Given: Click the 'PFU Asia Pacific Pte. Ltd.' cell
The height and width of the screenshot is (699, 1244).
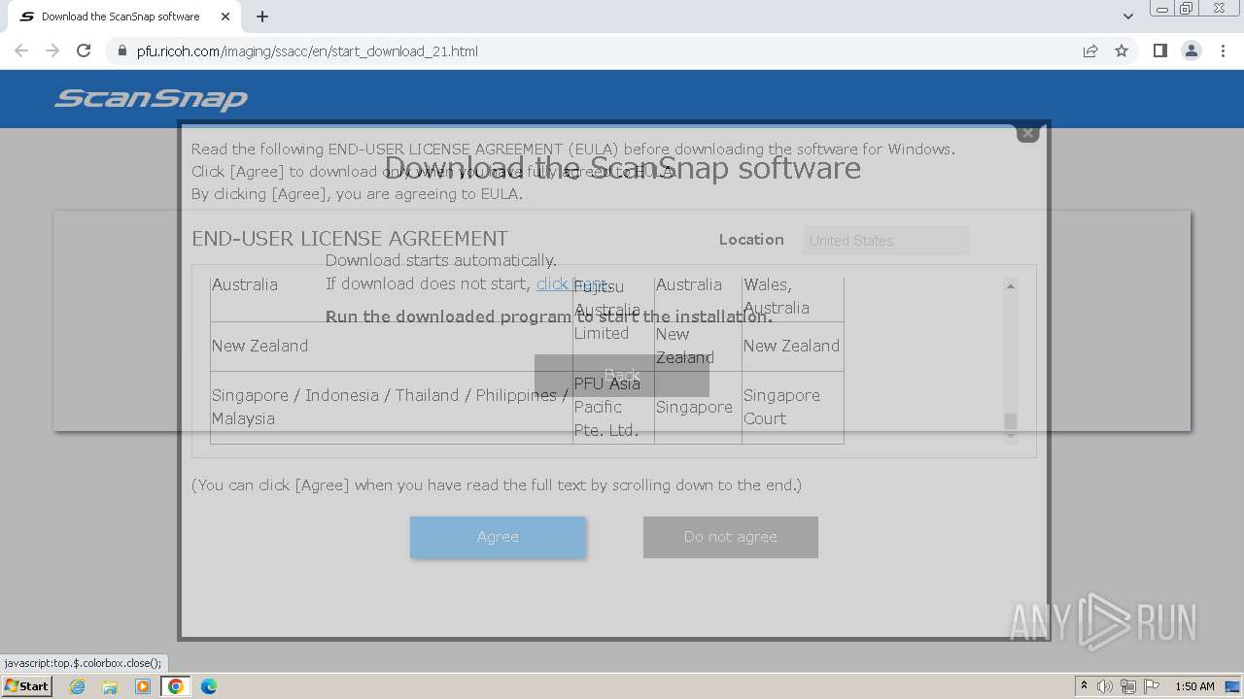Looking at the screenshot, I should [x=613, y=407].
